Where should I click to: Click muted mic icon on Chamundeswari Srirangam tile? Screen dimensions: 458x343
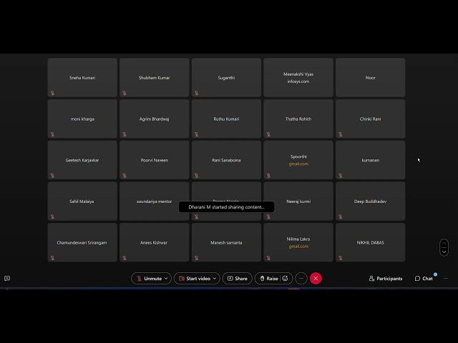pos(52,258)
